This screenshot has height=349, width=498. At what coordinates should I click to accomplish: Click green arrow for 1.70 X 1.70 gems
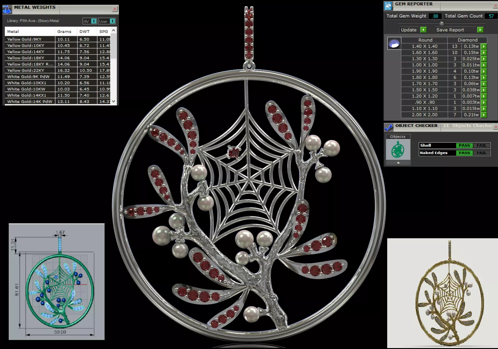pos(484,84)
